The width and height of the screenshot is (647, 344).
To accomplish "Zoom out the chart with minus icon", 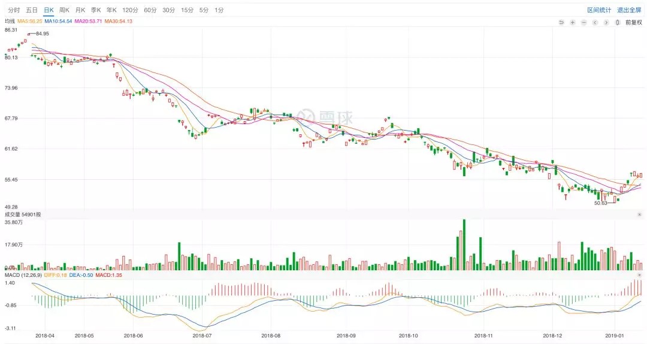I will [583, 22].
